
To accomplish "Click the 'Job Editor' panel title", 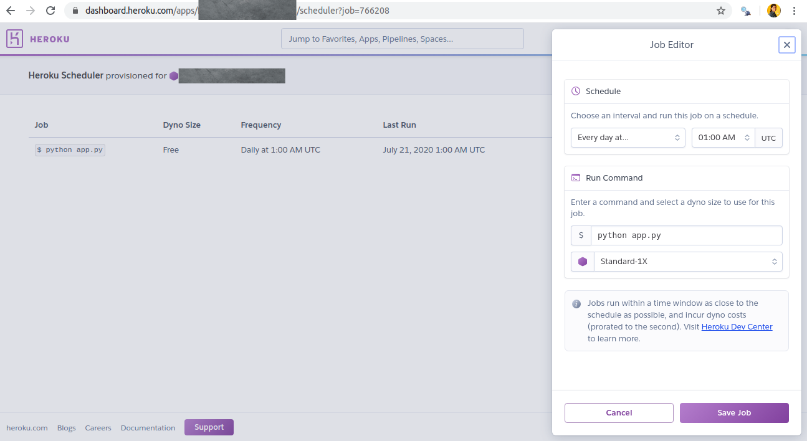I will pyautogui.click(x=672, y=45).
